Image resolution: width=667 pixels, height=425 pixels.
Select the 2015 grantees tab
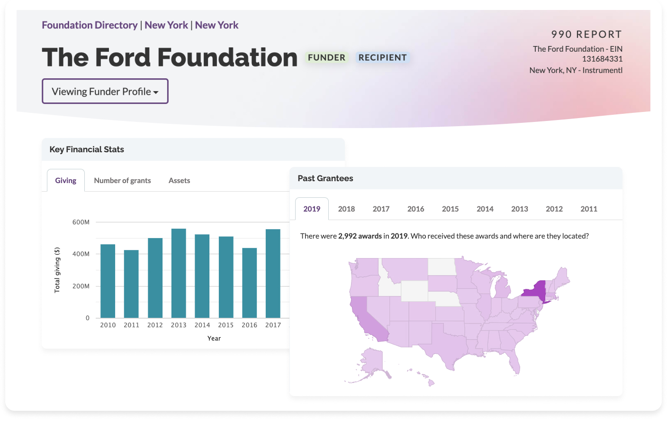[x=450, y=209]
